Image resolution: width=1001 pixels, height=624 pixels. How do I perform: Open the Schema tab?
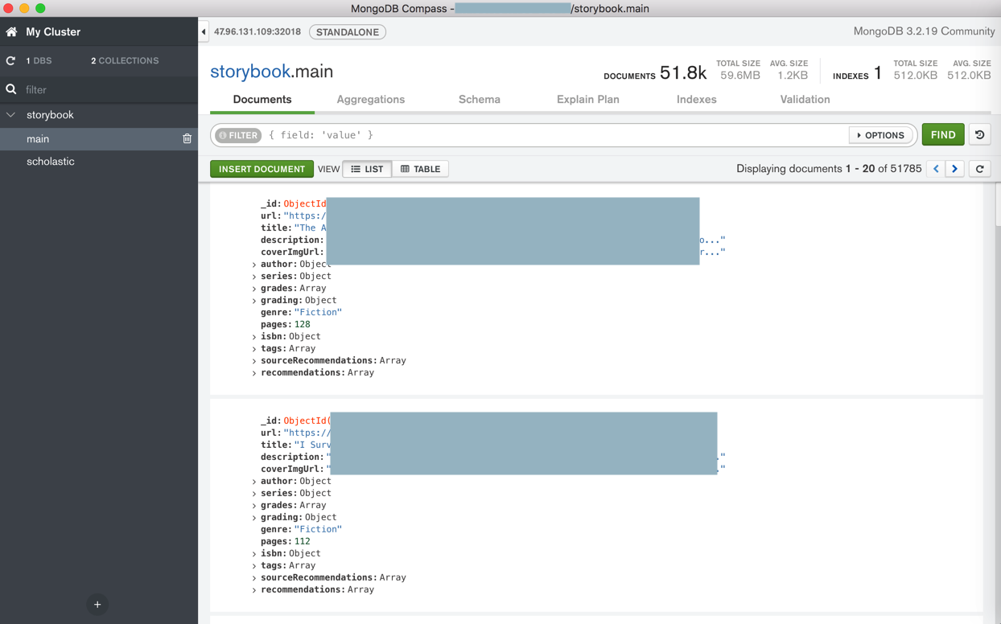tap(480, 100)
